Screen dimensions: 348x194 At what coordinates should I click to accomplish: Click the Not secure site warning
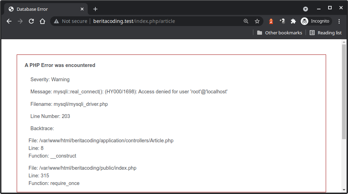point(70,21)
